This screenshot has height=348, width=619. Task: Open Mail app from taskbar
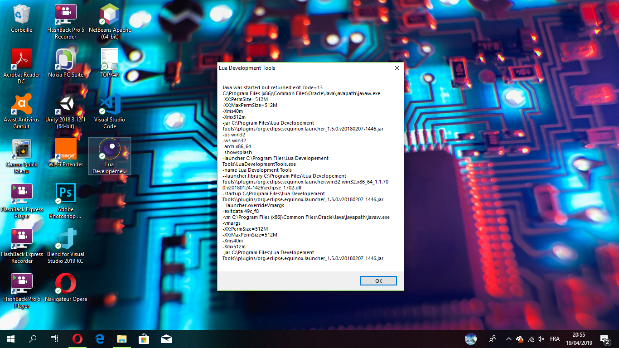(166, 339)
